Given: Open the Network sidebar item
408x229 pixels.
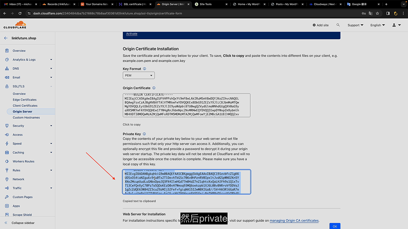Looking at the screenshot, I should click(x=18, y=179).
